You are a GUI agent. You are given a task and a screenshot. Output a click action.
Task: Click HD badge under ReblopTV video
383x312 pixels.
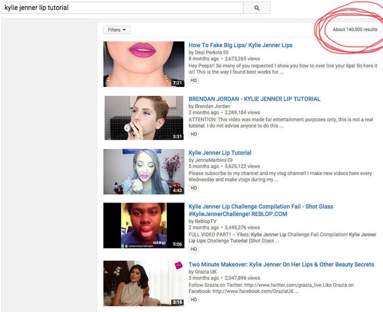tap(194, 249)
